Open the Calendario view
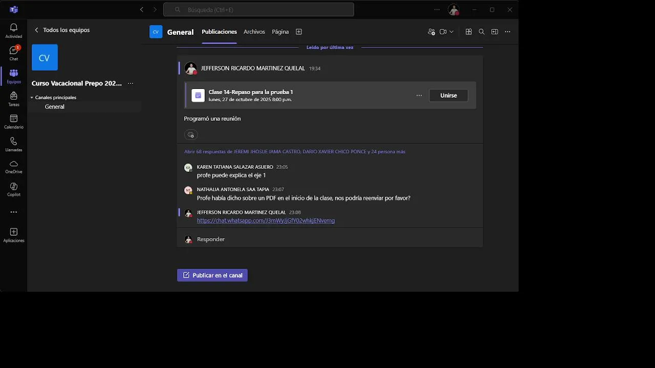Viewport: 655px width, 368px height. point(14,122)
